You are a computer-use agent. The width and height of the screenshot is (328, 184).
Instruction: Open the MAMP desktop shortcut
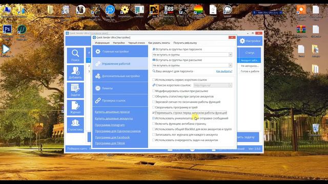click(x=228, y=10)
